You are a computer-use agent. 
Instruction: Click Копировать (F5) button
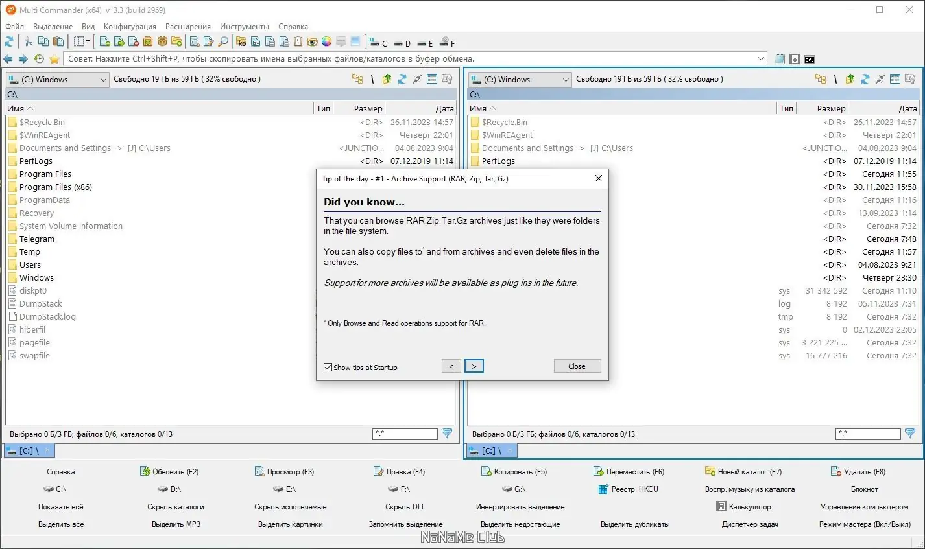[514, 472]
